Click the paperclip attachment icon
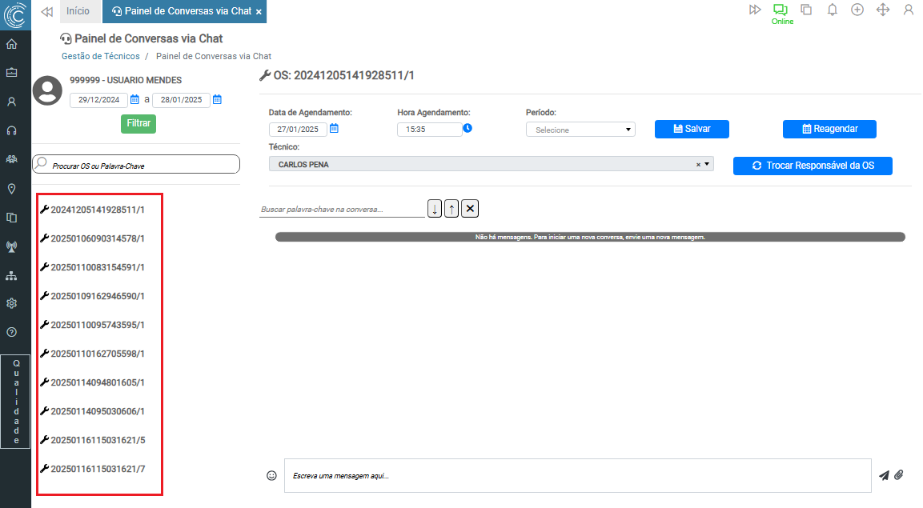The image size is (923, 508). [x=899, y=475]
